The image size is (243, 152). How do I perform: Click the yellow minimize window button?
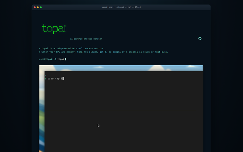[x=38, y=7]
